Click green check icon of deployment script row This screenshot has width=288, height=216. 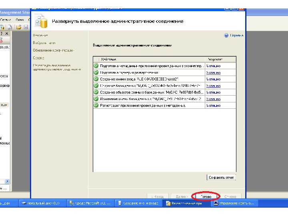tap(96, 72)
